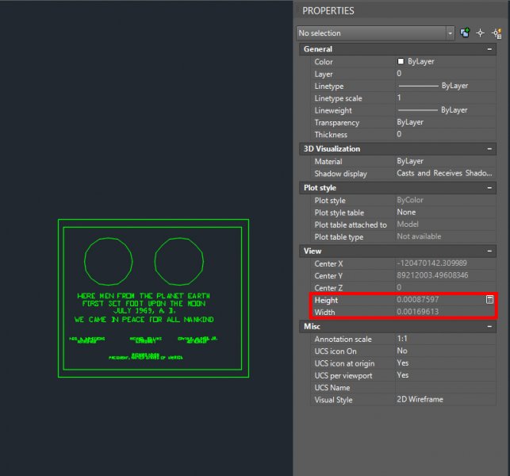Click the Plot style ByColor value
Image resolution: width=510 pixels, height=476 pixels.
click(446, 200)
